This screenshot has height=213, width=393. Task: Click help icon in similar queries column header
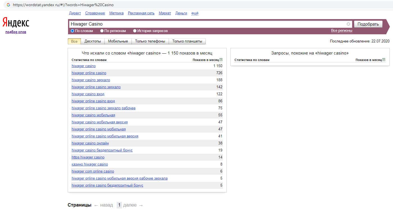384,60
